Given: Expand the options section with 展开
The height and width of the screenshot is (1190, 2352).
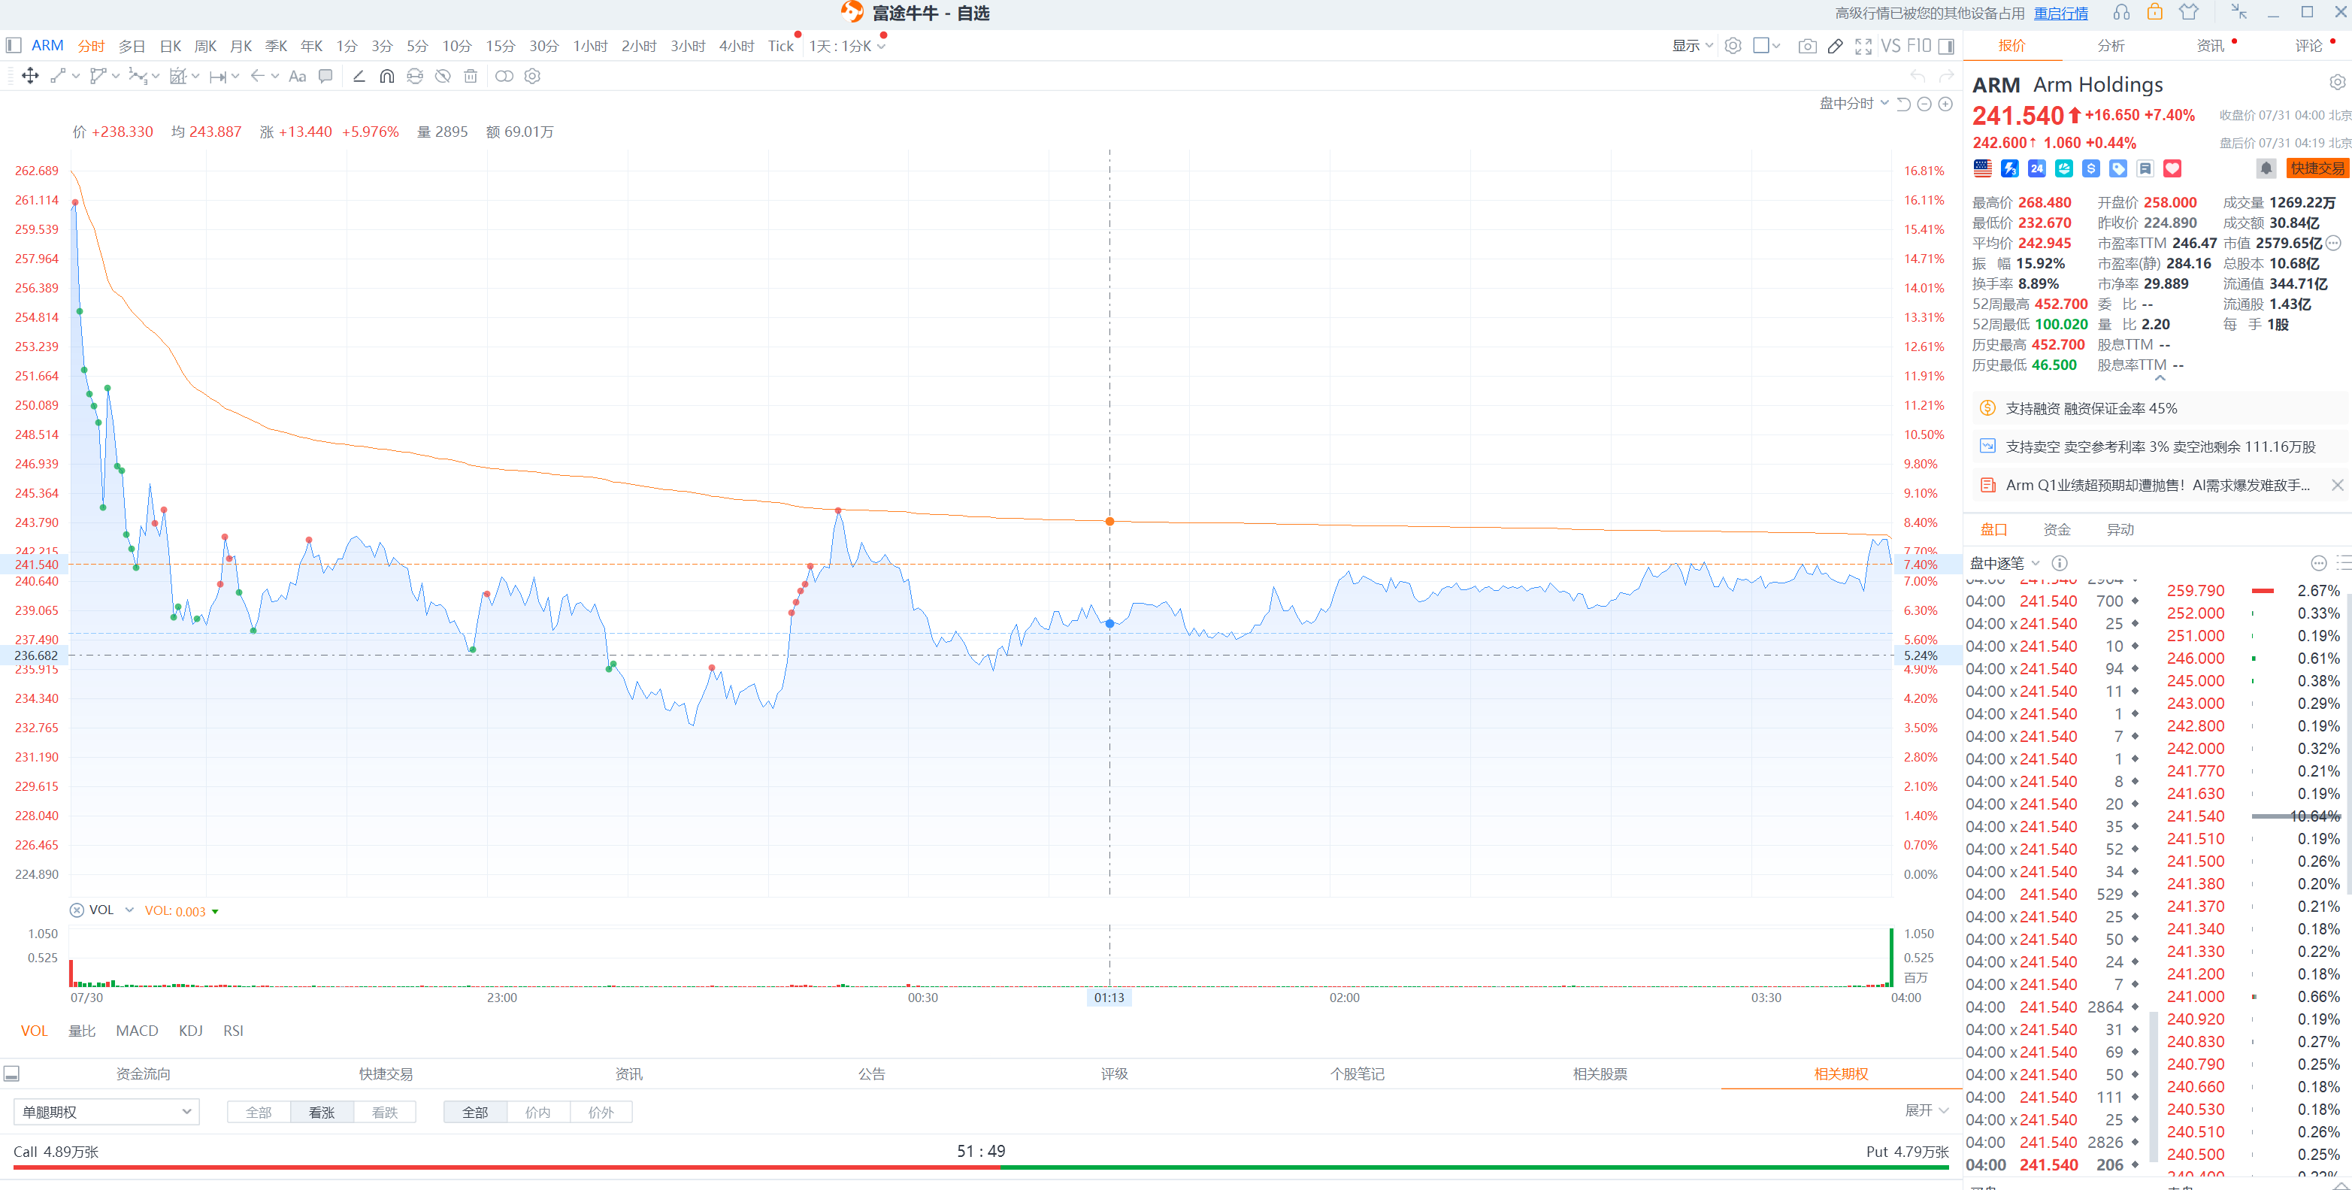Looking at the screenshot, I should coord(1927,1110).
